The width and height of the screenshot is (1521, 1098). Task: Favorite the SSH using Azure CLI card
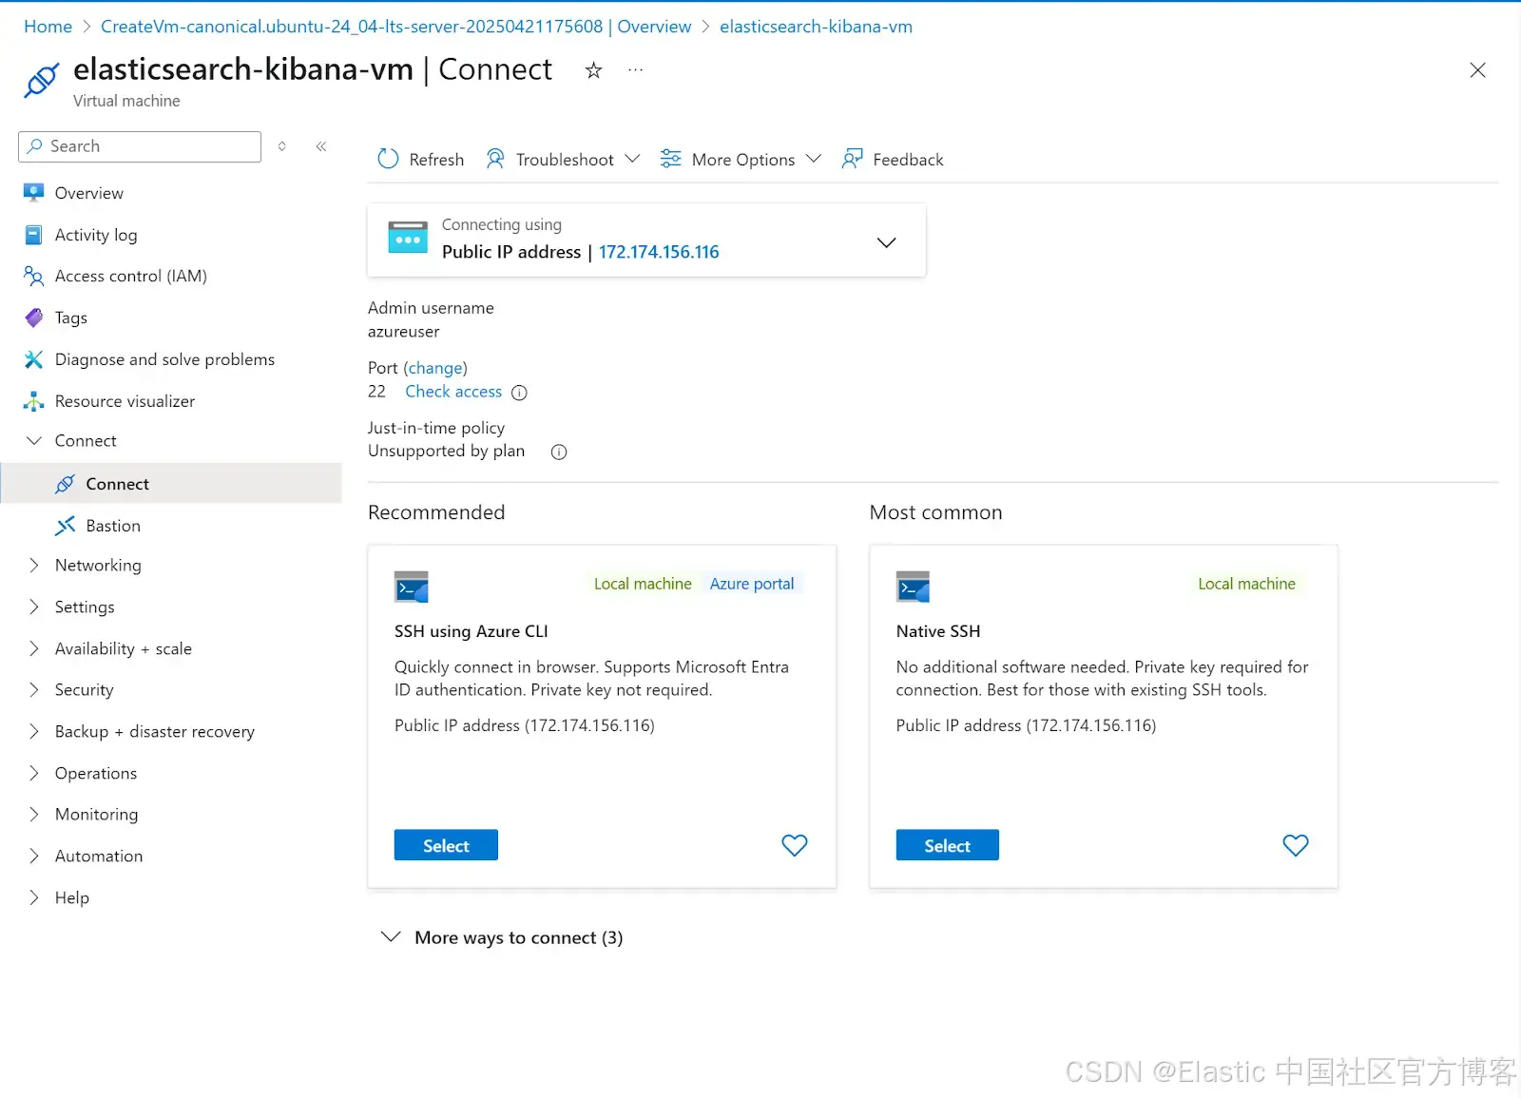coord(794,845)
